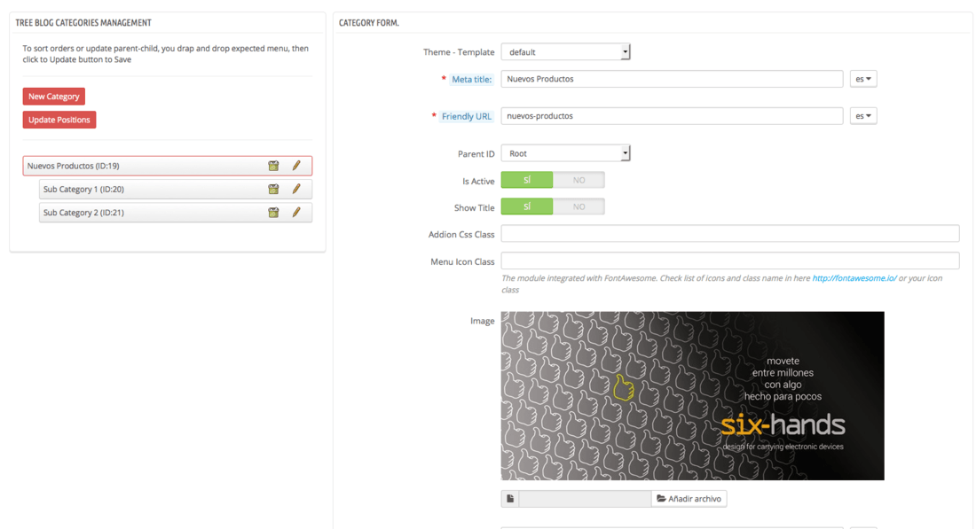
Task: Click the file name upload field
Action: [585, 499]
